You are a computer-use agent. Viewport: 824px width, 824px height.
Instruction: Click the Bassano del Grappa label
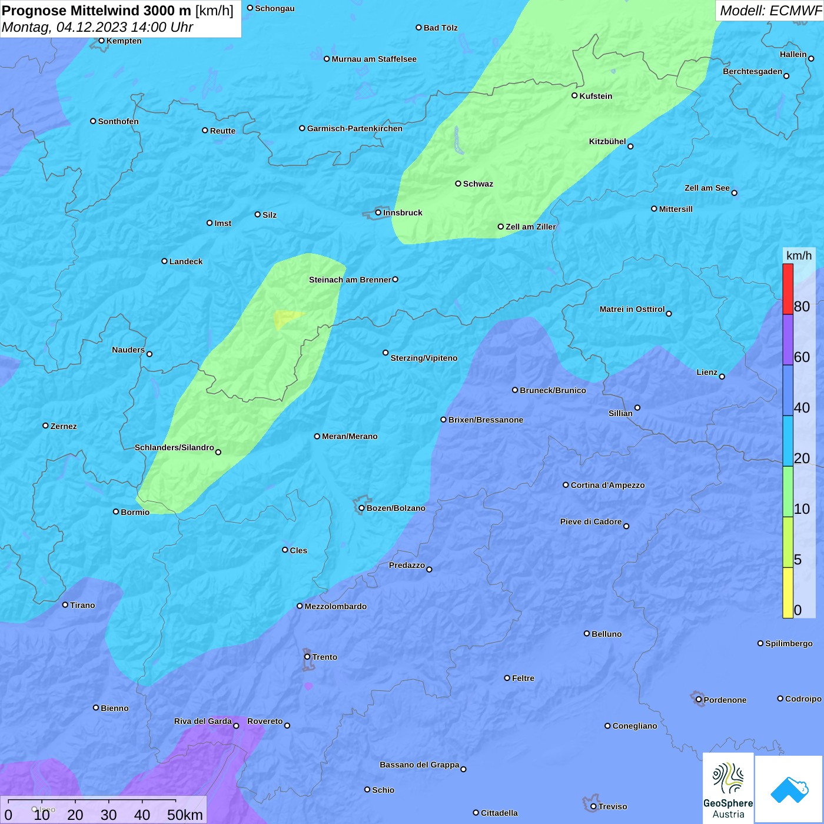419,765
